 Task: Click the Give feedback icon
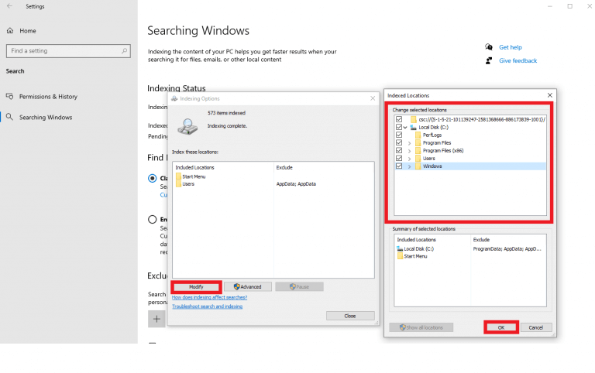(x=489, y=60)
